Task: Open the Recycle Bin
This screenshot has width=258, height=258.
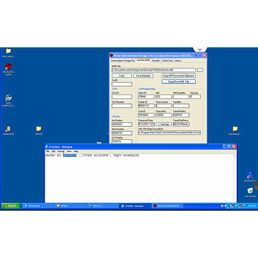Action: 250,190
